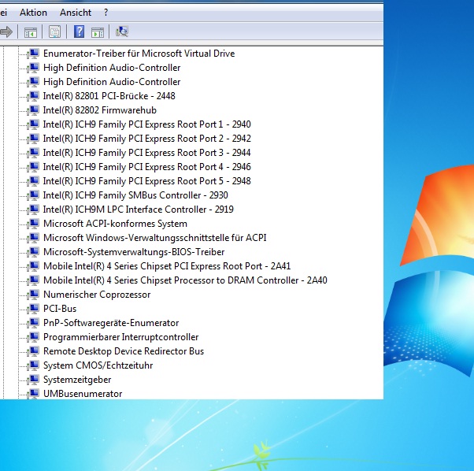Open the Ansicht menu
Screen dimensions: 474x471
pos(76,13)
